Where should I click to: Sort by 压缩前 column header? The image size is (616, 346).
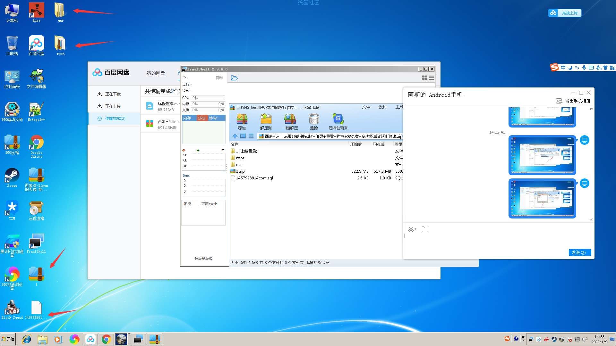click(356, 144)
